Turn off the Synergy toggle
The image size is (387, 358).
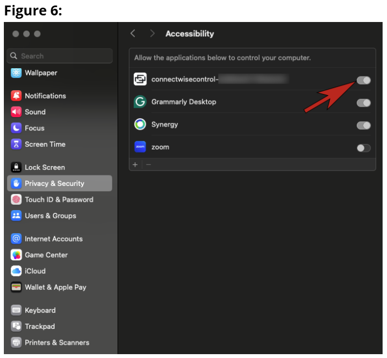point(363,125)
